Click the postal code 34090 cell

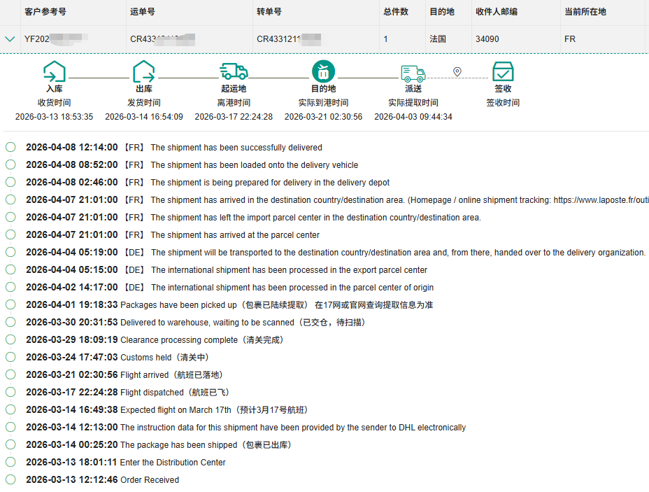pyautogui.click(x=487, y=39)
